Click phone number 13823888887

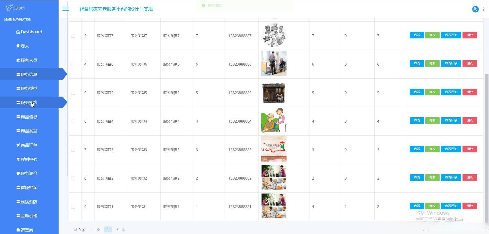click(x=240, y=36)
